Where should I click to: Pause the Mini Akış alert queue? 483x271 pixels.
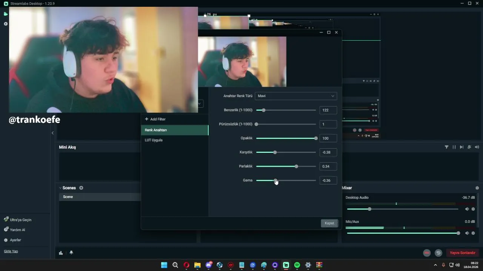(454, 147)
